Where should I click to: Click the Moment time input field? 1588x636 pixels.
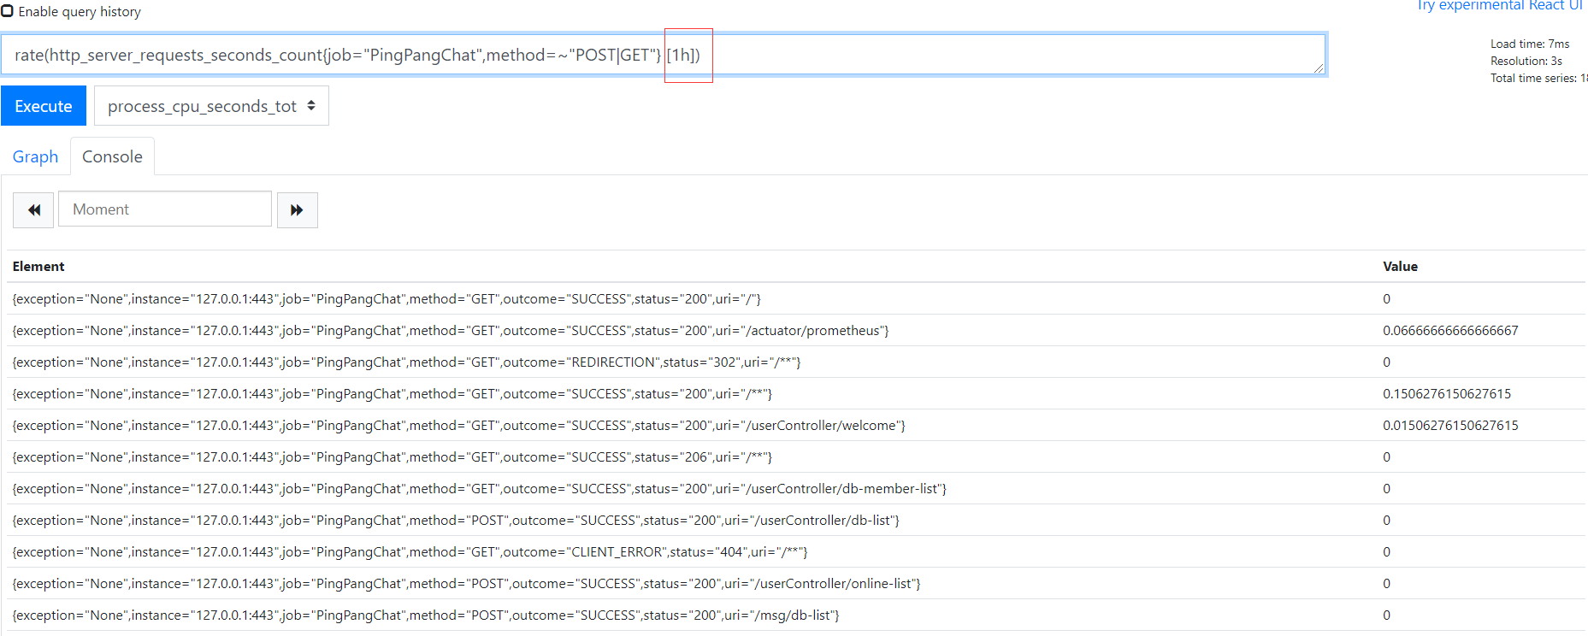click(164, 209)
